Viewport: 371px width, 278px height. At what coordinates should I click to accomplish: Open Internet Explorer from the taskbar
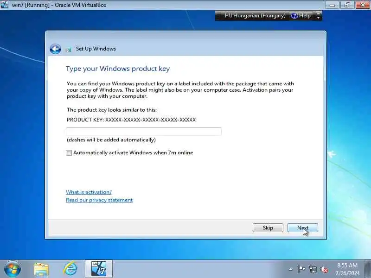click(70, 269)
